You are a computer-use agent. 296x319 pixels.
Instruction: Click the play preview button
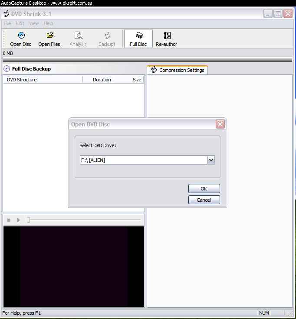pyautogui.click(x=19, y=220)
